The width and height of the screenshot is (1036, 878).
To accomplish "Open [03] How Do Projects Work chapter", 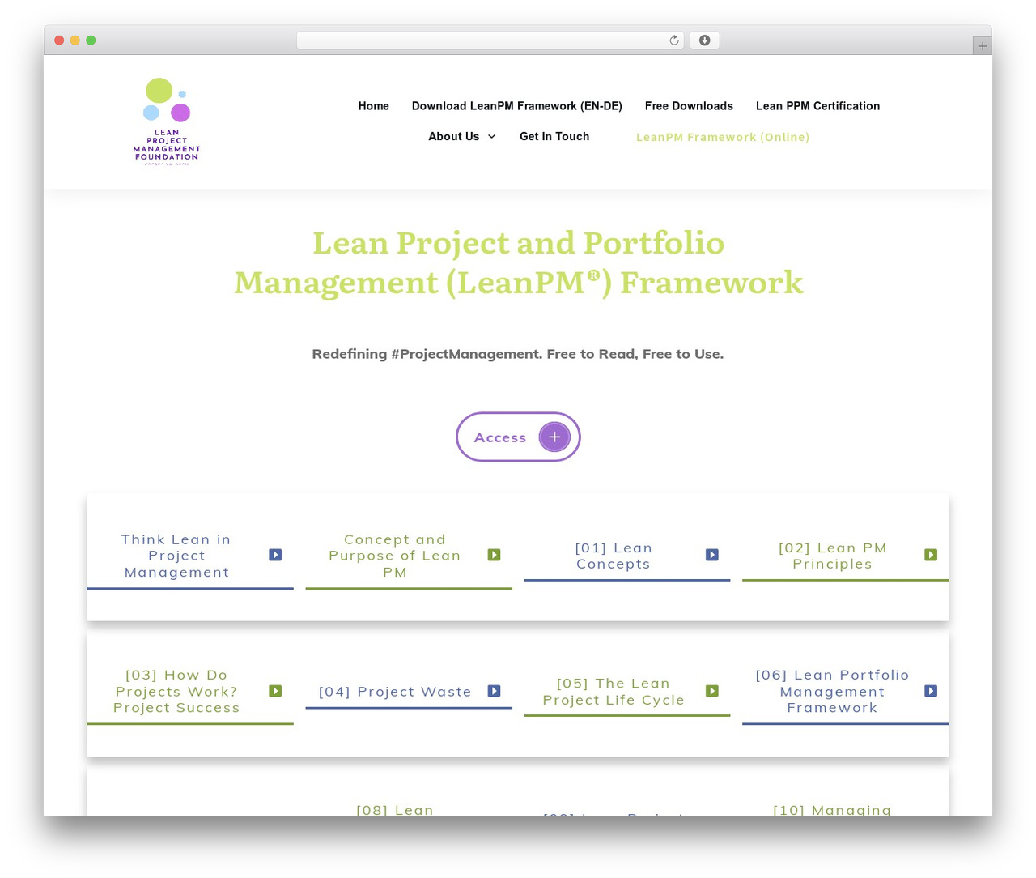I will pyautogui.click(x=176, y=692).
